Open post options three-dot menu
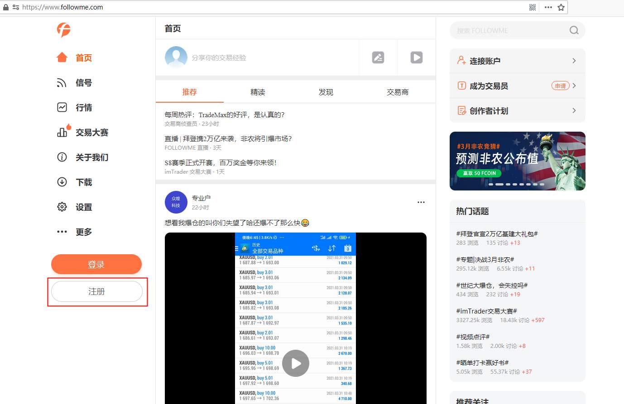This screenshot has width=624, height=404. coord(421,202)
